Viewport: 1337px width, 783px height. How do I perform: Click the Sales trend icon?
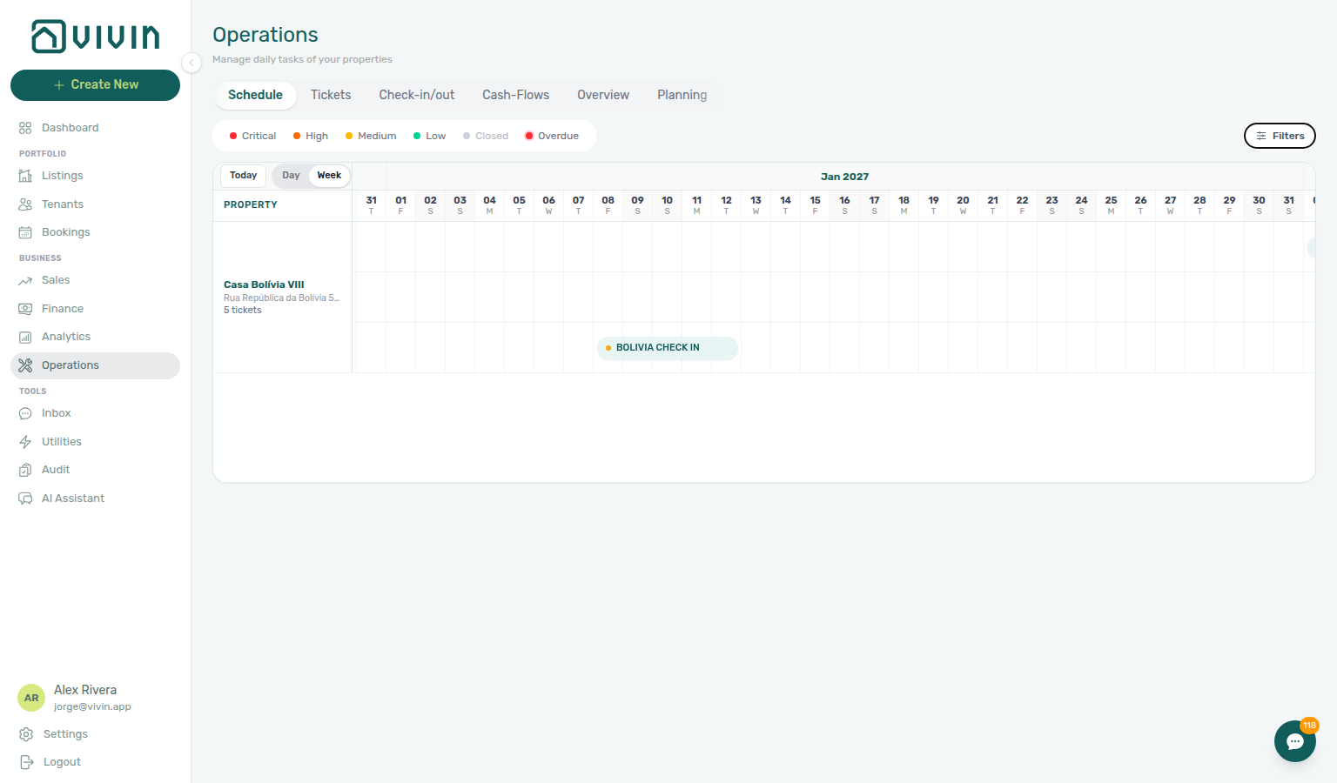coord(25,280)
